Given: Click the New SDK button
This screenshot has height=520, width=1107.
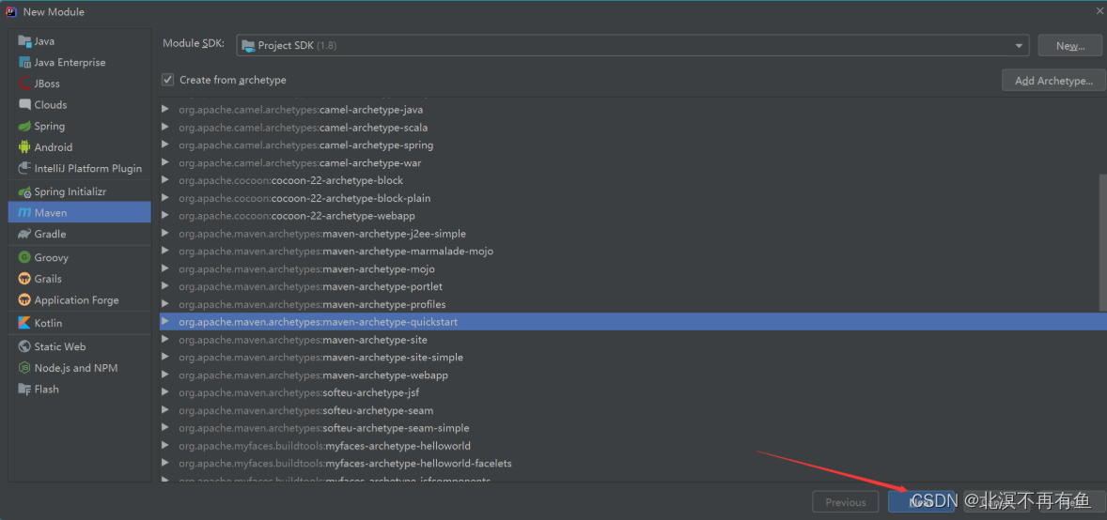Looking at the screenshot, I should 1070,46.
